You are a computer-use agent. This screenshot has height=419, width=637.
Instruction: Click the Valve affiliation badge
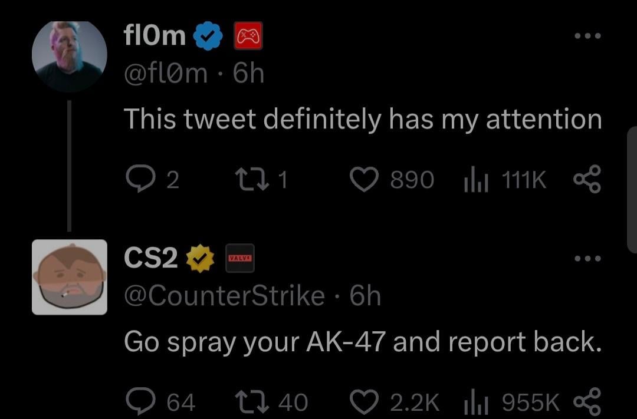240,258
